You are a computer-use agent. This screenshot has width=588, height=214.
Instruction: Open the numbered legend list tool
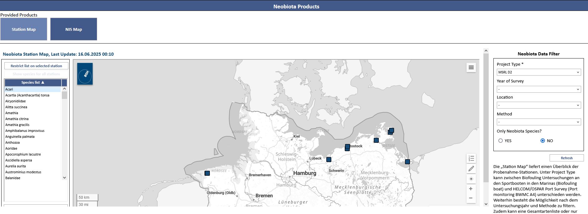(471, 159)
